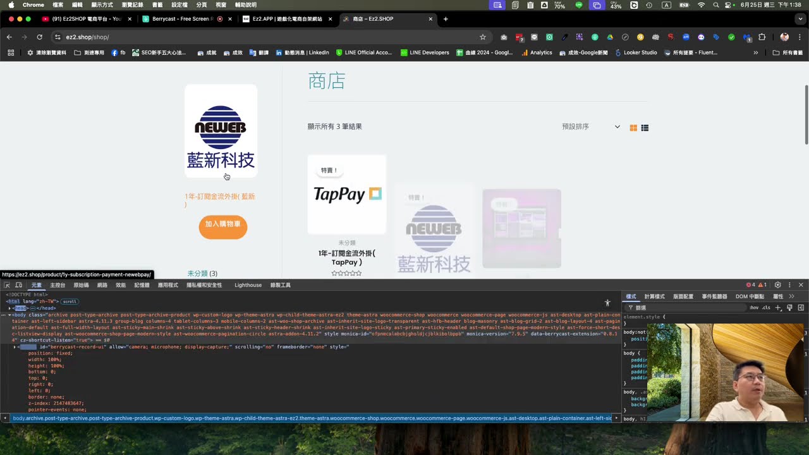
Task: Click the large 藍新科技 NEWEB product image
Action: (221, 131)
